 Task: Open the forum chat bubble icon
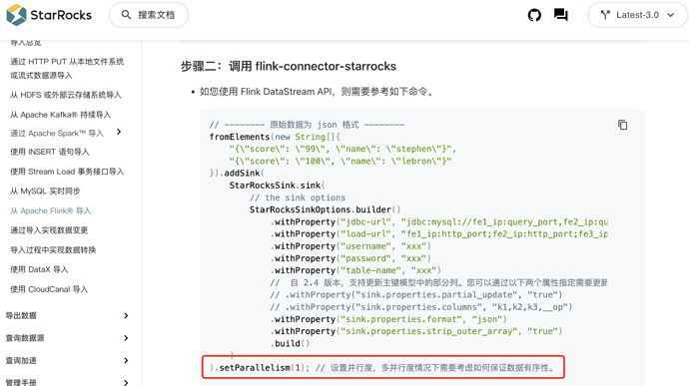click(x=561, y=15)
